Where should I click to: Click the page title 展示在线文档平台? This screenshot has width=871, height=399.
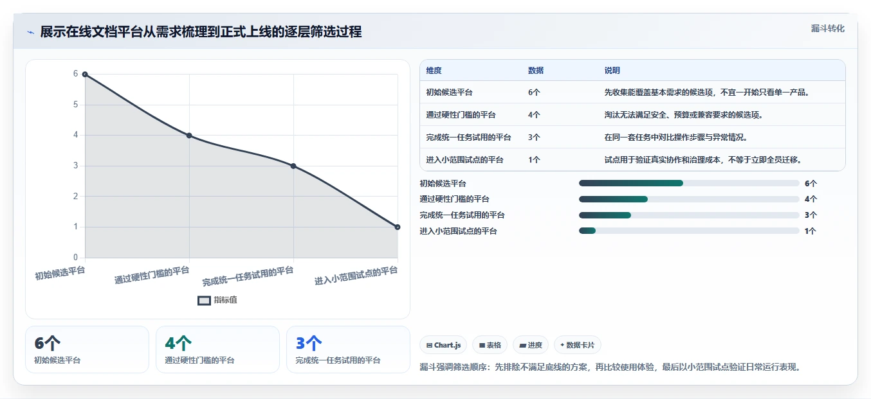(201, 32)
